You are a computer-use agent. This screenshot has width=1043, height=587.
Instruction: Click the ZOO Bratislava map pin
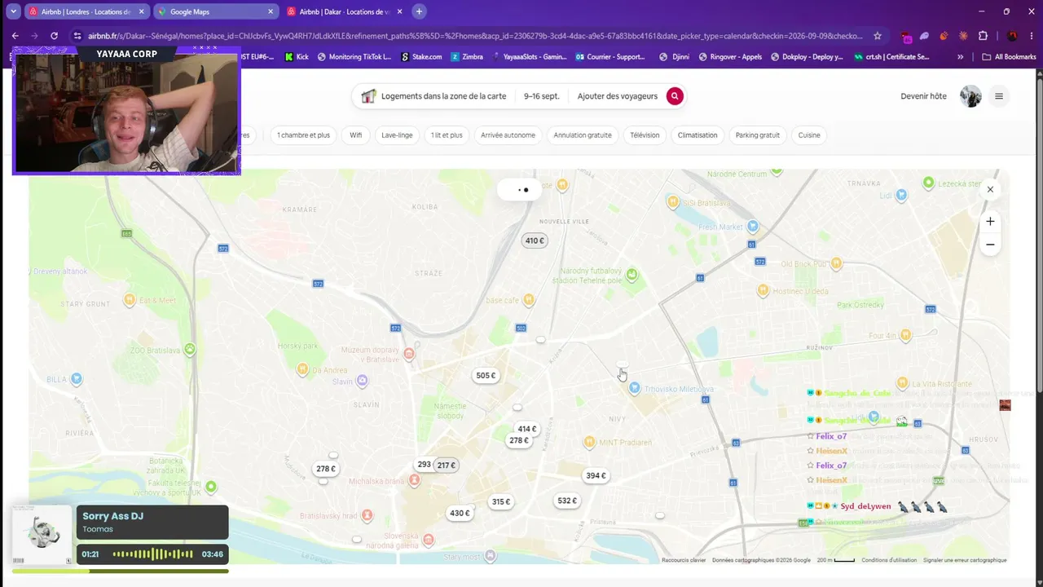[190, 350]
